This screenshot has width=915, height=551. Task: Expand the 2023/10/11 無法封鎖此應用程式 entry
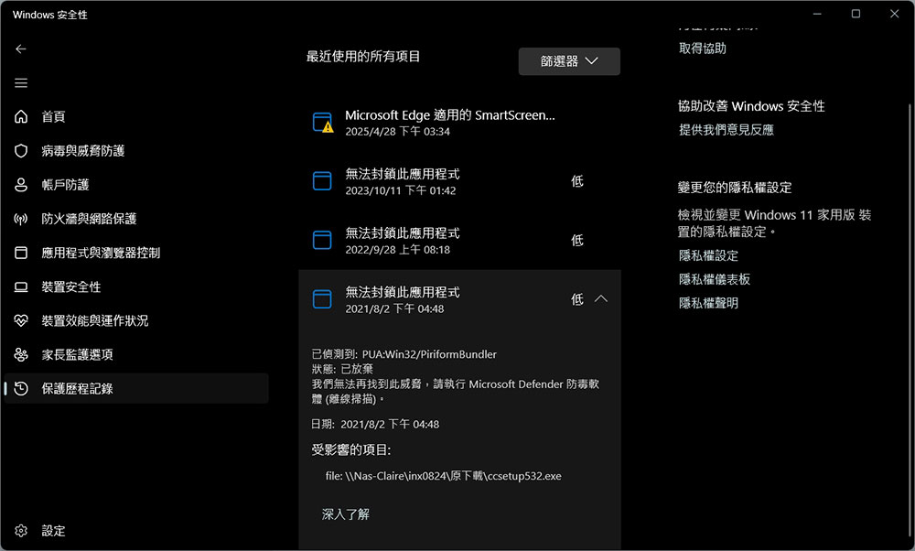459,181
